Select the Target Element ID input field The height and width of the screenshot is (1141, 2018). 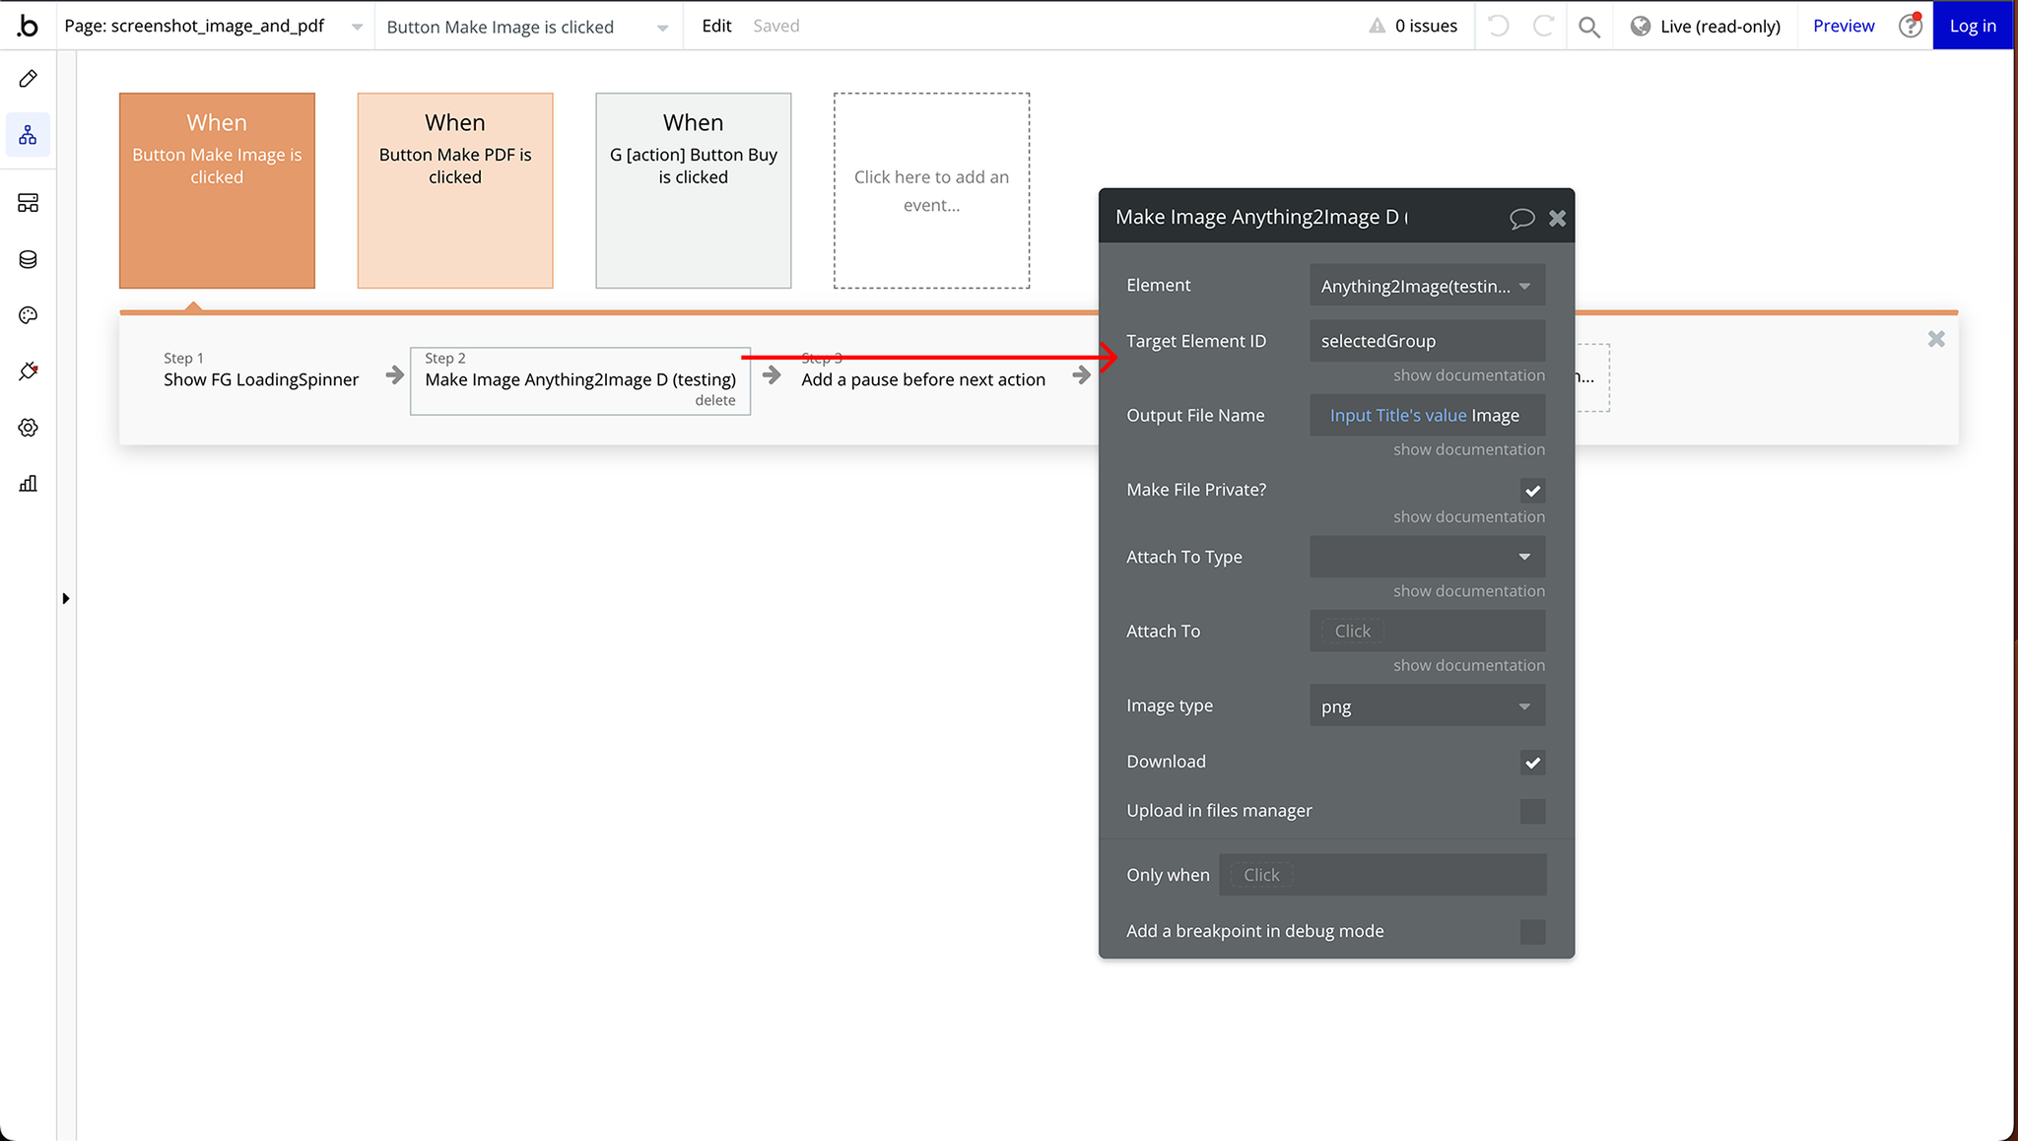1428,341
